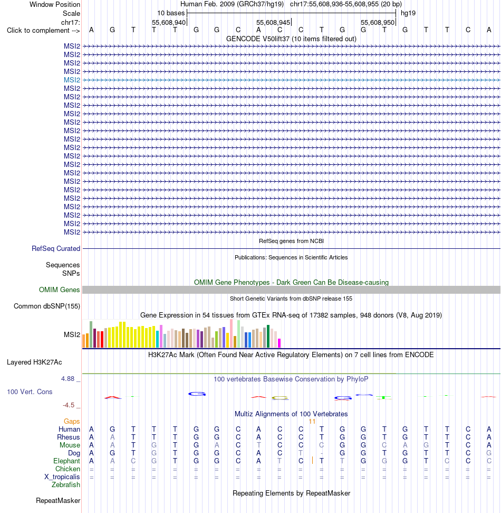The image size is (501, 513).
Task: Click the light-blue highlighted MSI2 transcript label
Action: [x=72, y=80]
